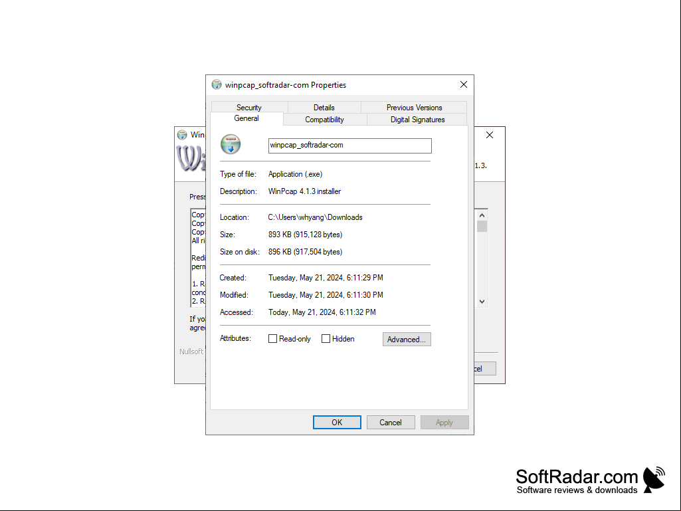Click the 'Type of file:' label
681x511 pixels.
tap(238, 174)
